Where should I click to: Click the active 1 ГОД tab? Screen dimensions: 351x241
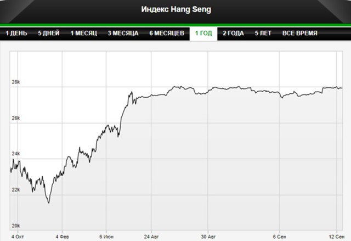pyautogui.click(x=203, y=33)
